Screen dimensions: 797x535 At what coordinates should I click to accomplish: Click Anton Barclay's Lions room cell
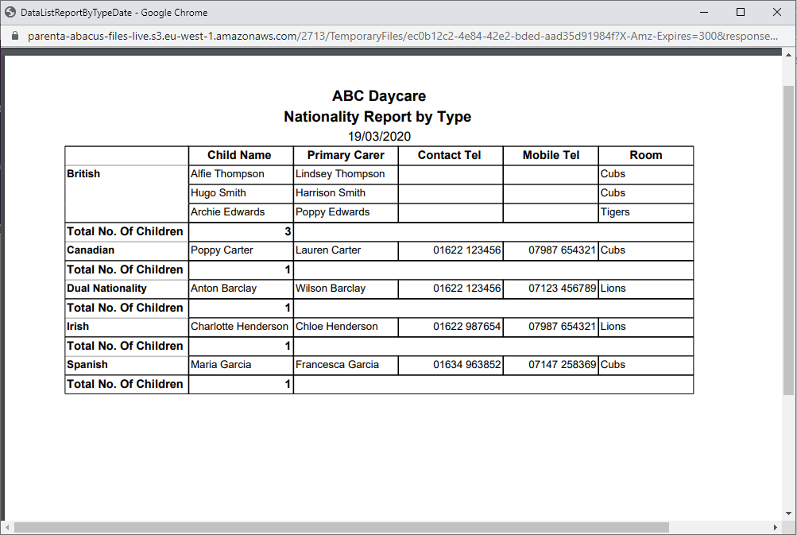646,289
